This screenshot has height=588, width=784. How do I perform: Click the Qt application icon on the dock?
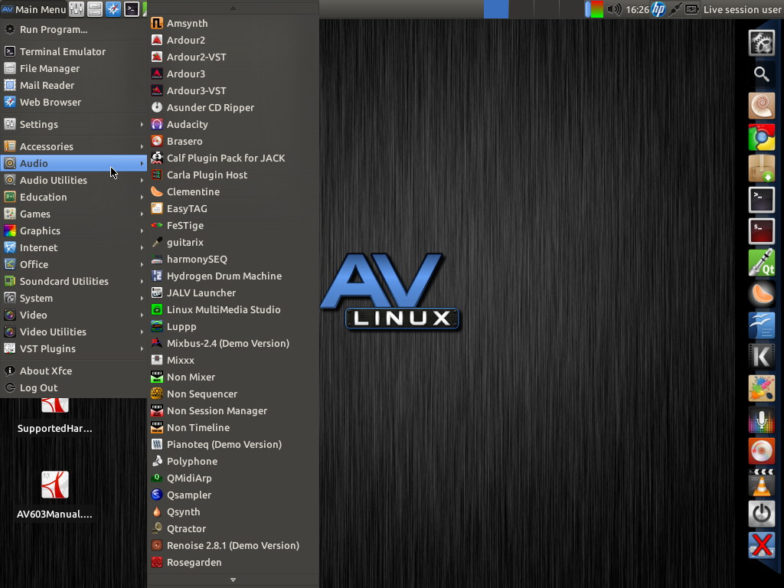click(762, 262)
